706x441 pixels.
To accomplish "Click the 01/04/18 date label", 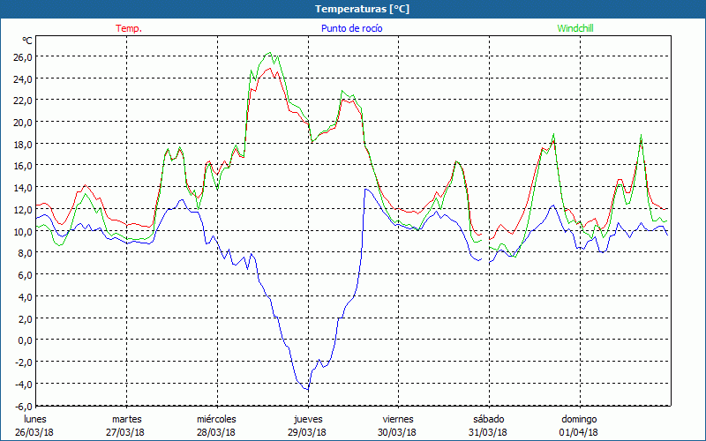I will coord(578,432).
